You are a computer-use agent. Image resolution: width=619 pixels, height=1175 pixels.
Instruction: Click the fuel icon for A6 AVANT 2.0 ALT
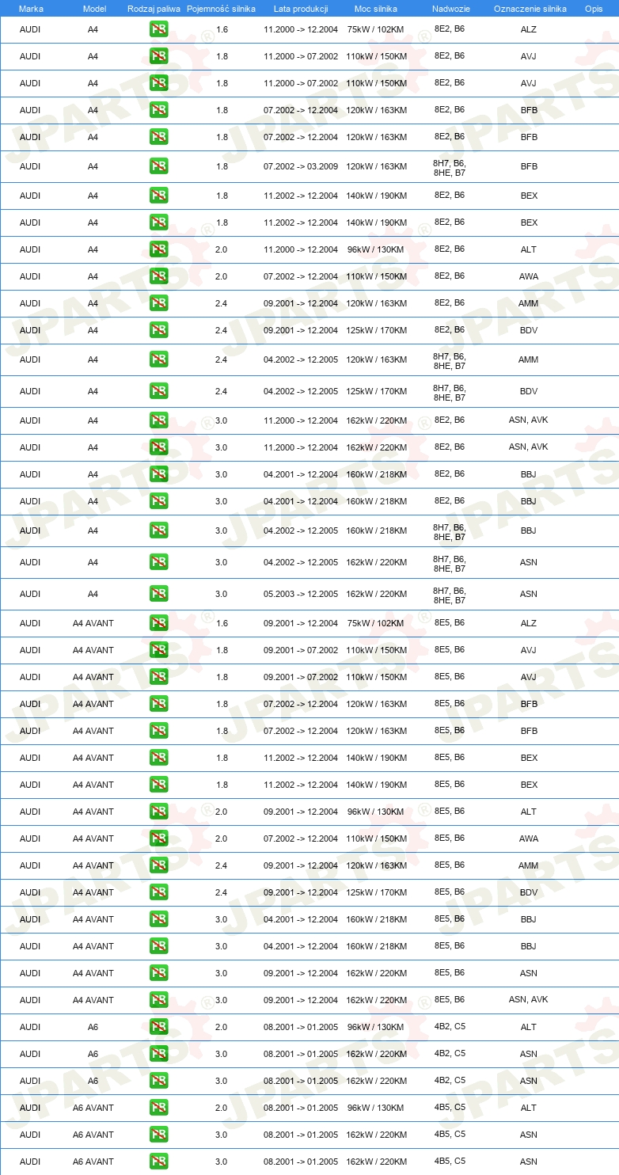click(x=158, y=1108)
